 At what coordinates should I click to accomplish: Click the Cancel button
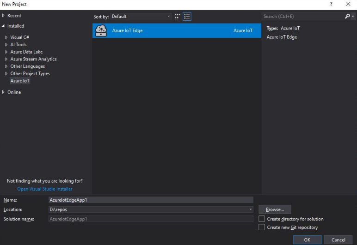coord(338,240)
